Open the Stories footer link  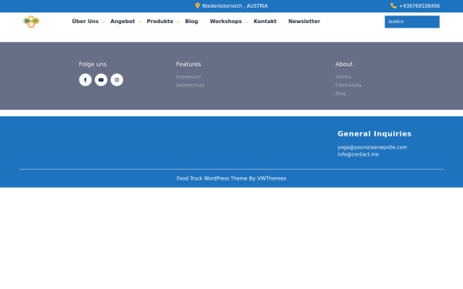[x=343, y=77]
